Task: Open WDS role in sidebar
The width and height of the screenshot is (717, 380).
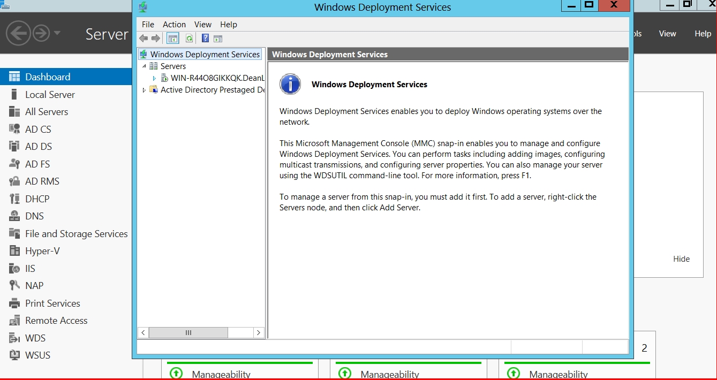Action: [66, 338]
